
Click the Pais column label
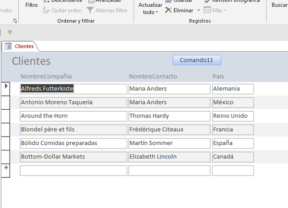click(218, 76)
